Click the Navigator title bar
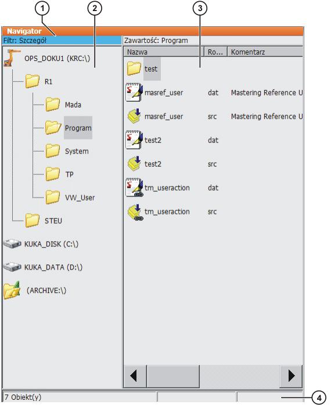331x405 pixels. [x=152, y=31]
